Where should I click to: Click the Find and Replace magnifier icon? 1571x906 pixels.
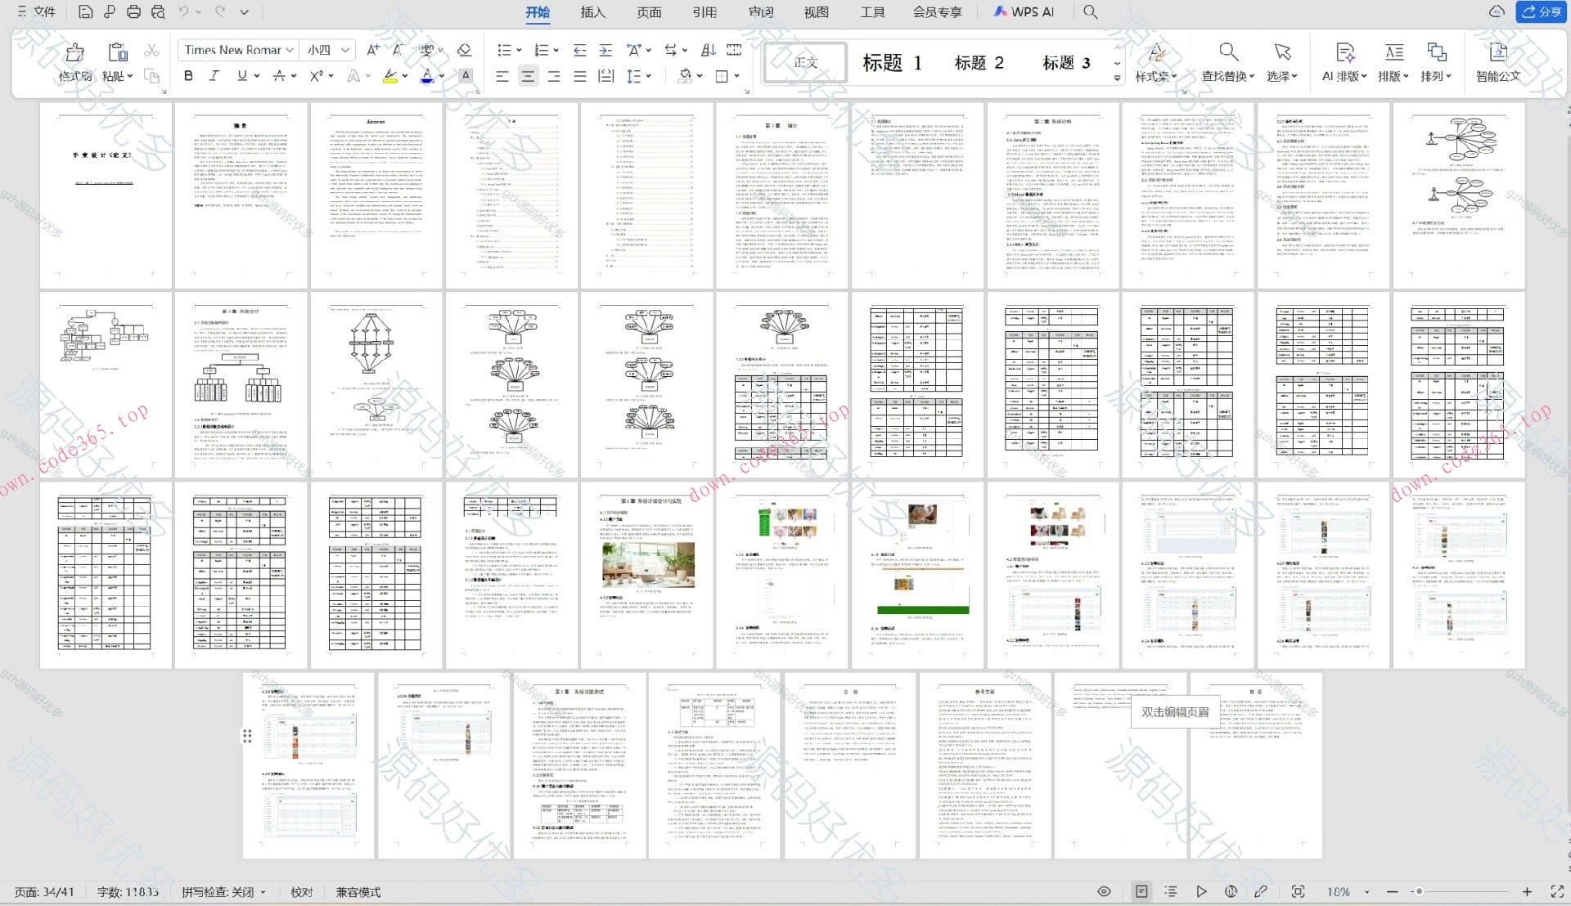pos(1227,52)
